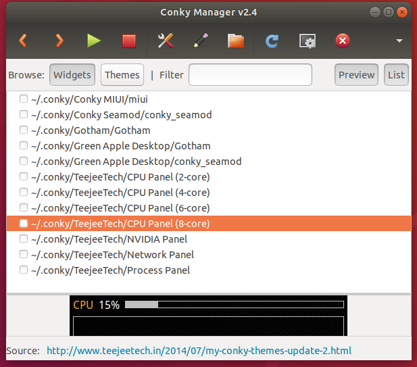Open the toolbar overflow dropdown arrow
This screenshot has width=417, height=367.
399,41
